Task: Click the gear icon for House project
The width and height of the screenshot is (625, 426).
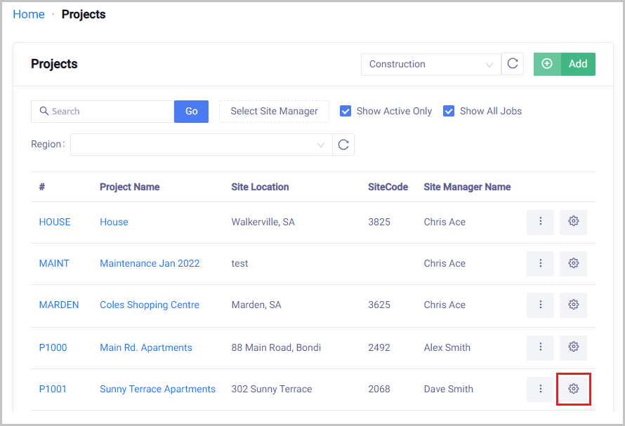Action: (x=573, y=222)
